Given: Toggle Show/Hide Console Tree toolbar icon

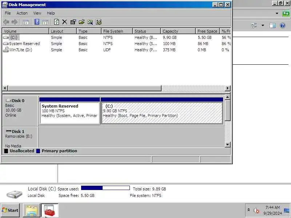Looking at the screenshot, I should click(26, 22).
